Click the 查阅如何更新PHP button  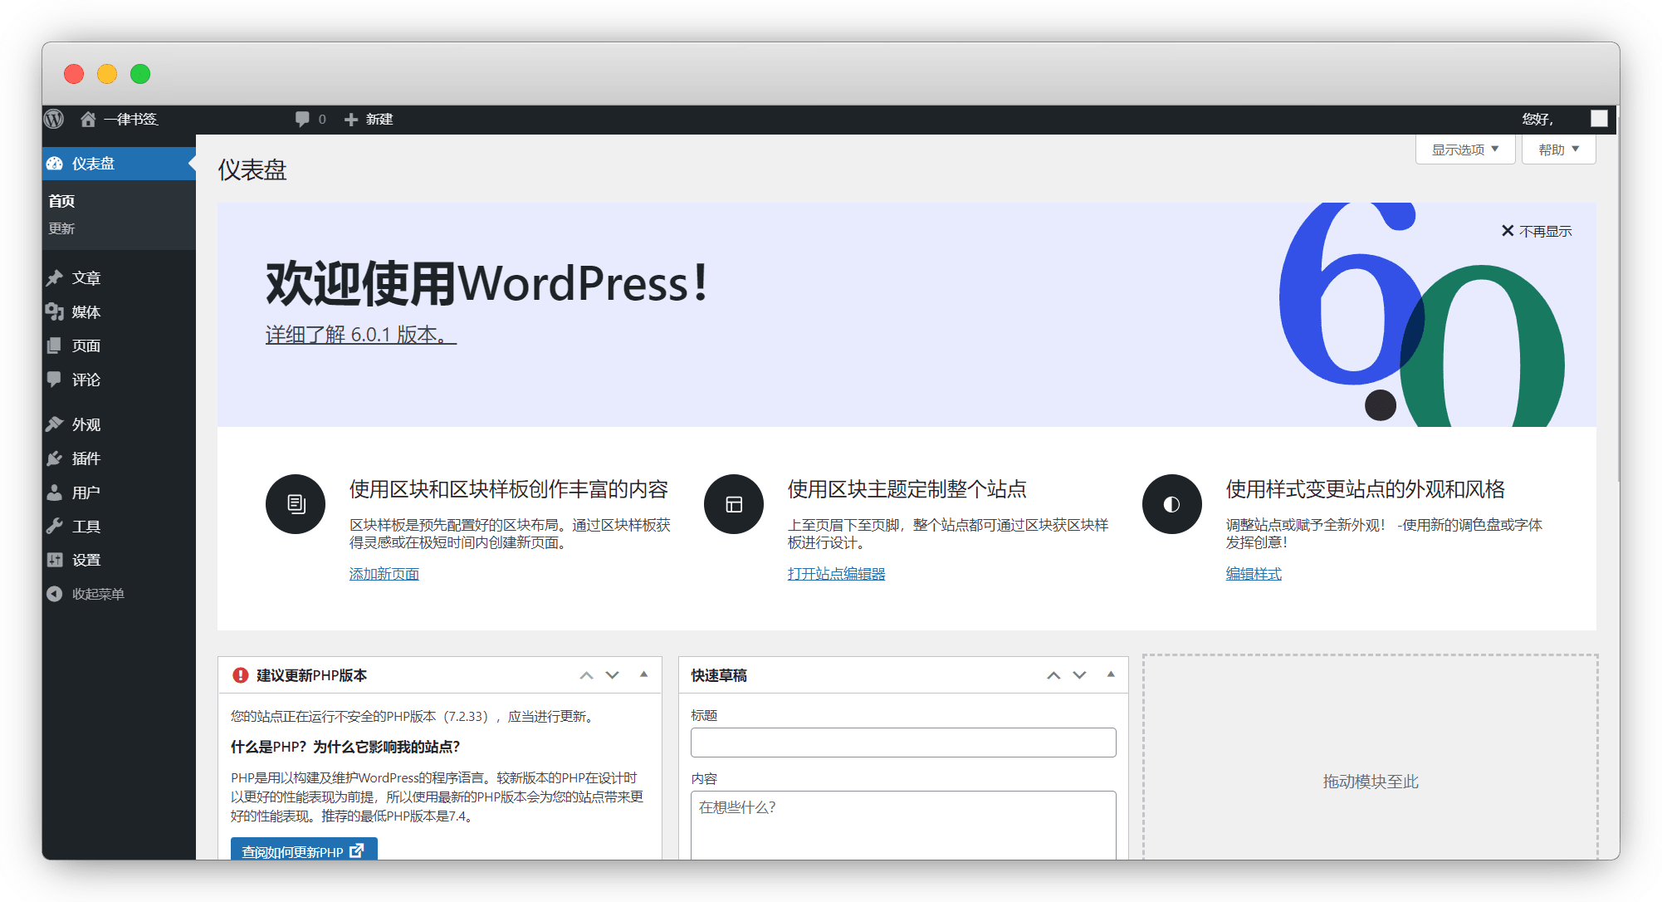[304, 850]
